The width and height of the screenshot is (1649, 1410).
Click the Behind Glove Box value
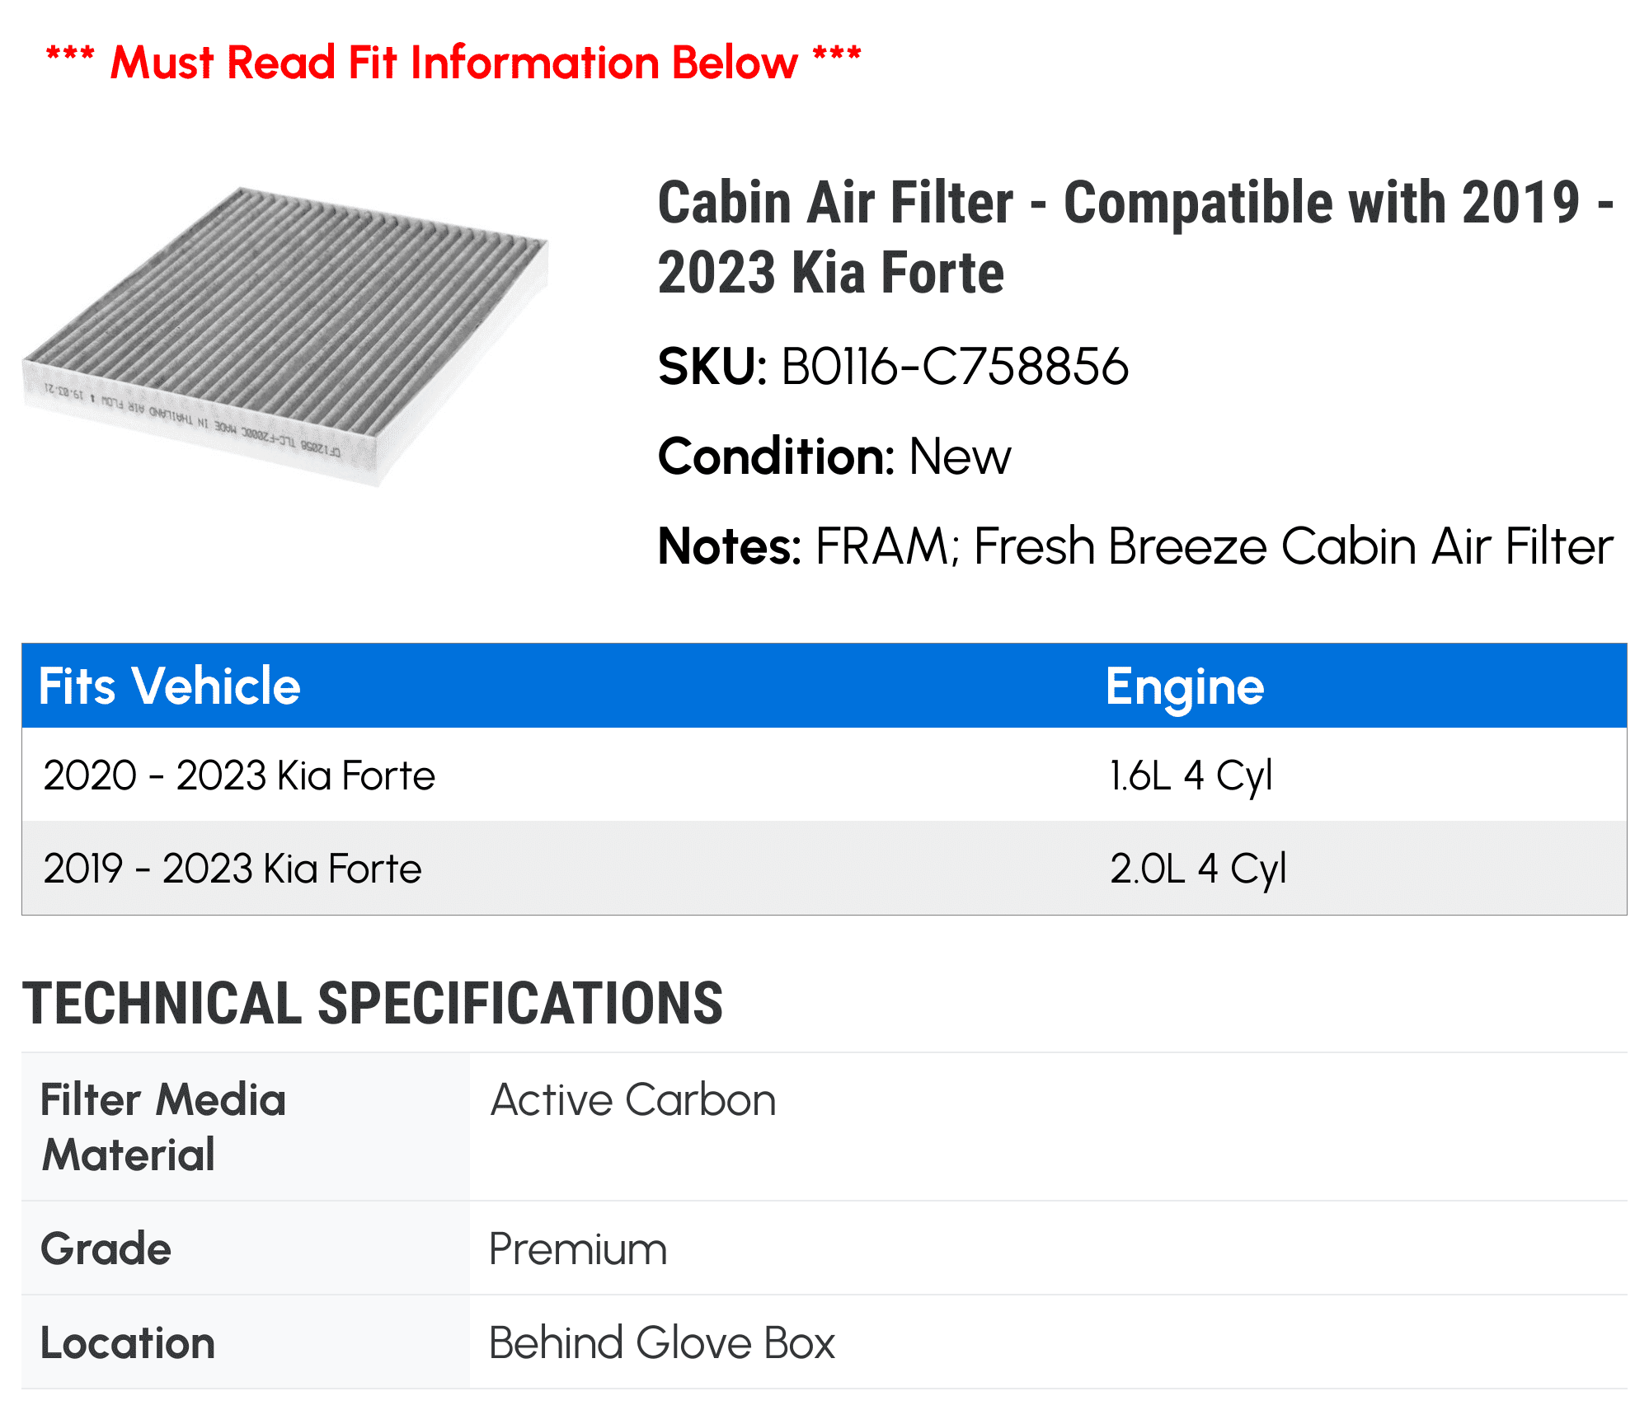coord(662,1343)
